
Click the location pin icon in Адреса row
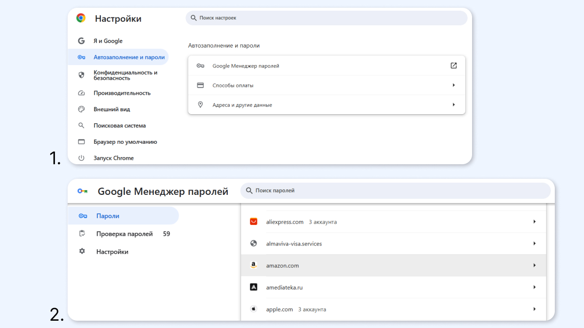[200, 104]
